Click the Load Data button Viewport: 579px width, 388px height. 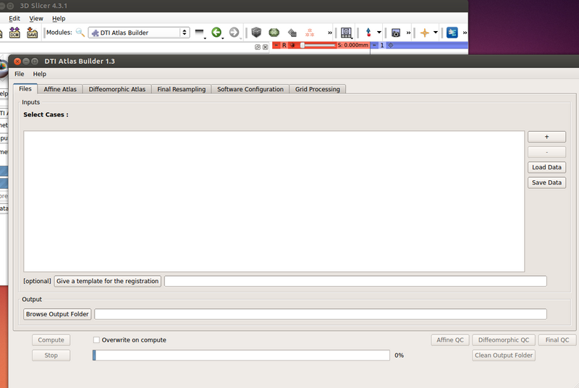[546, 167]
